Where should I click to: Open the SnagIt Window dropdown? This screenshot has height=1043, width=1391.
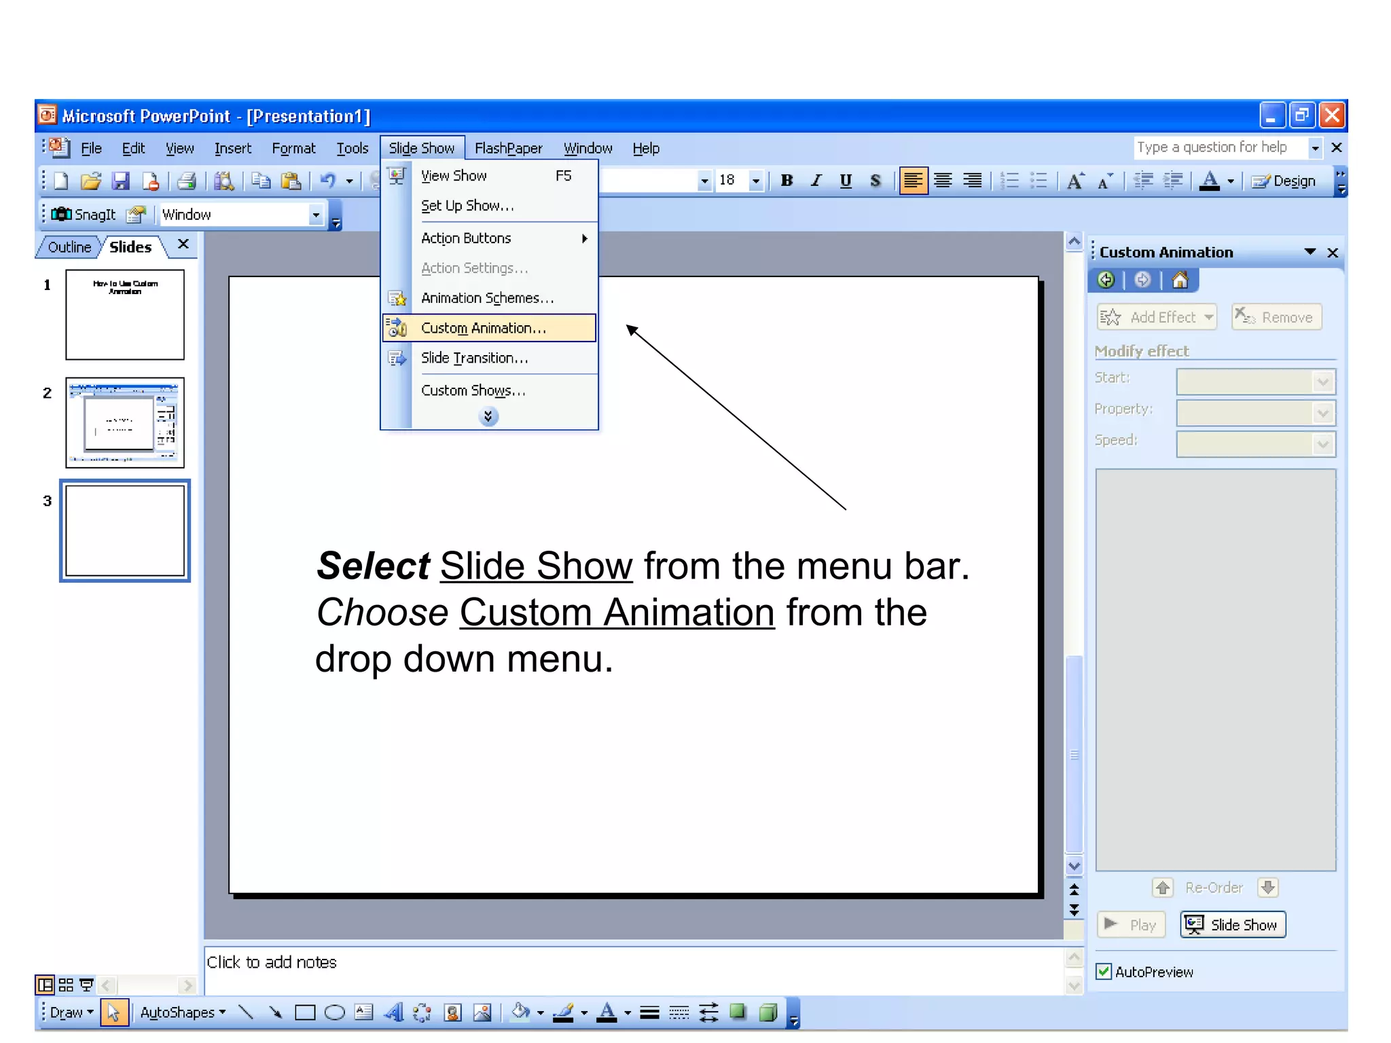315,215
